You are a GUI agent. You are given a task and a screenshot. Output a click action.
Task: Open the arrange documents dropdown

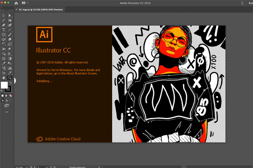[25, 3]
